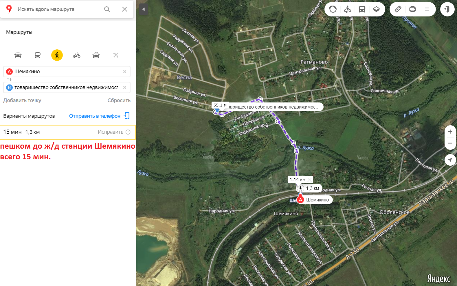Open the hamburger menu in the top bar
The height and width of the screenshot is (286, 457).
point(427,9)
